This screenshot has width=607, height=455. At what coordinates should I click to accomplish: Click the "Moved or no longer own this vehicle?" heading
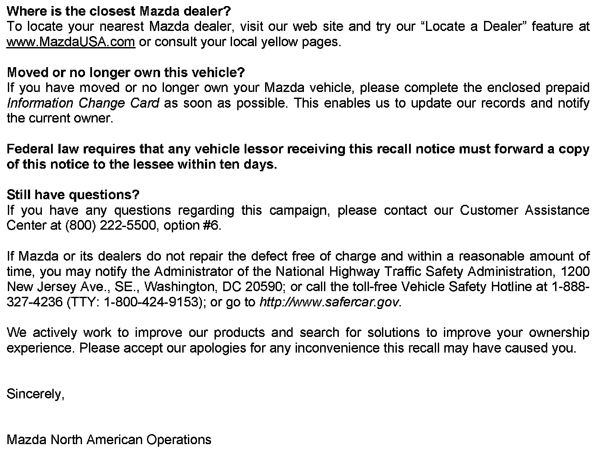126,72
